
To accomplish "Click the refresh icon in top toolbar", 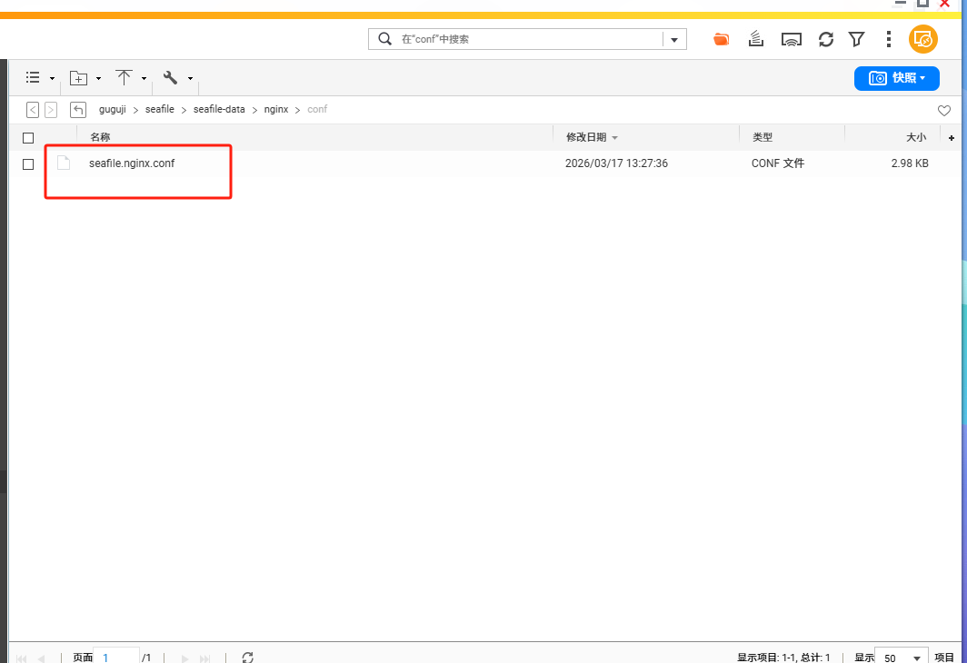I will point(825,39).
